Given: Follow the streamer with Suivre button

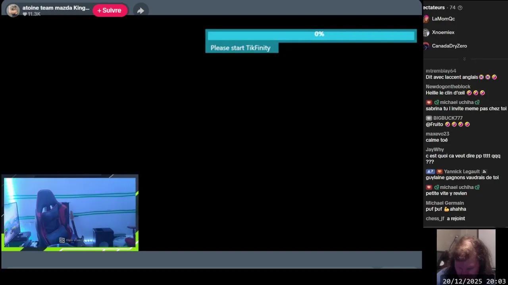Looking at the screenshot, I should click(x=110, y=11).
